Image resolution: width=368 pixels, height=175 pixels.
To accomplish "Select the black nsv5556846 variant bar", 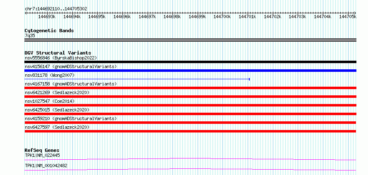I will pos(190,62).
